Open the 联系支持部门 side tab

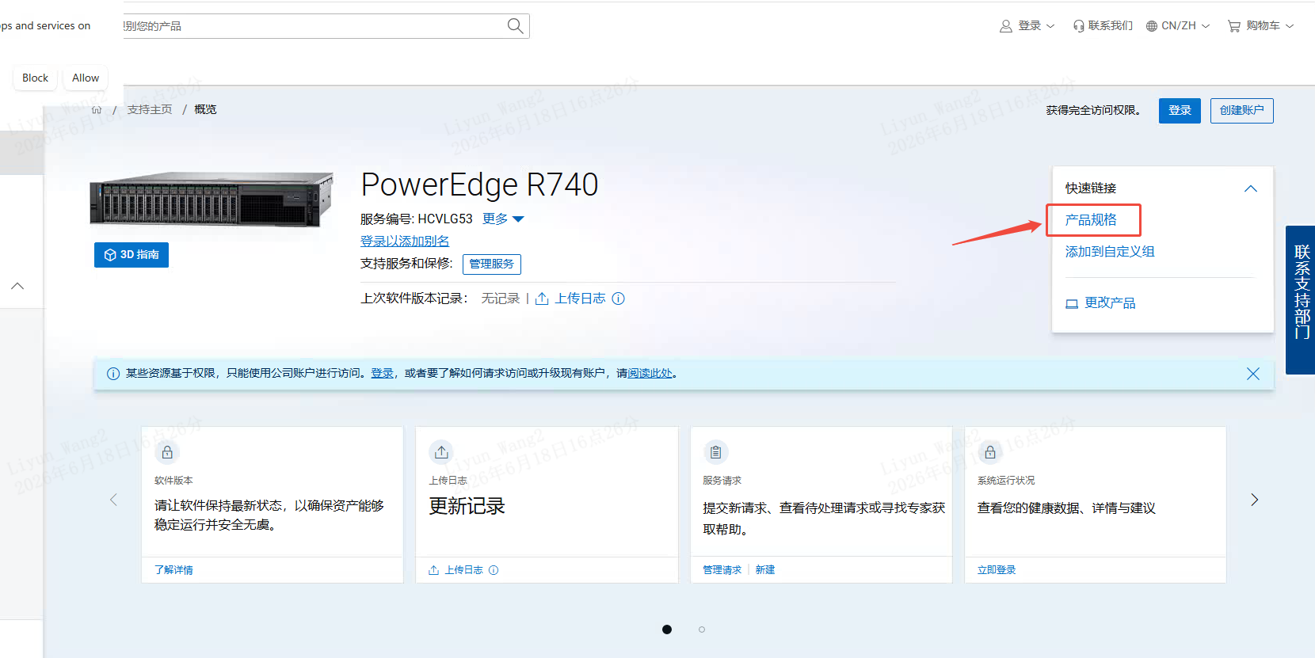[x=1300, y=300]
